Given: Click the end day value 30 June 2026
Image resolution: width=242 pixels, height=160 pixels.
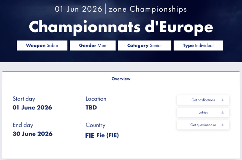Looking at the screenshot, I should [32, 134].
